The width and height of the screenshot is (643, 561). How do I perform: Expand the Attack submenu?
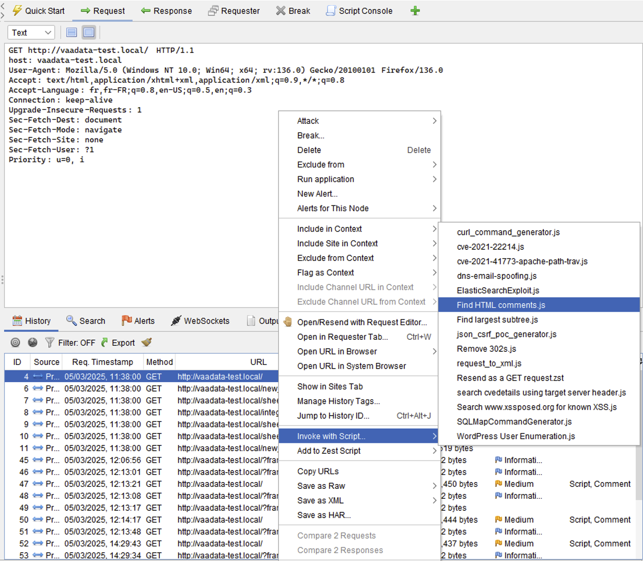360,121
